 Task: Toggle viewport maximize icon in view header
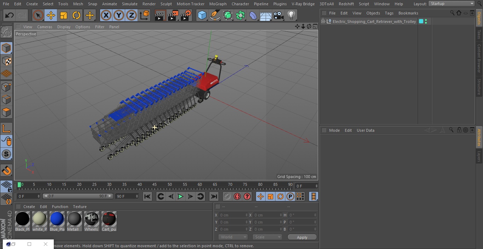click(x=315, y=26)
